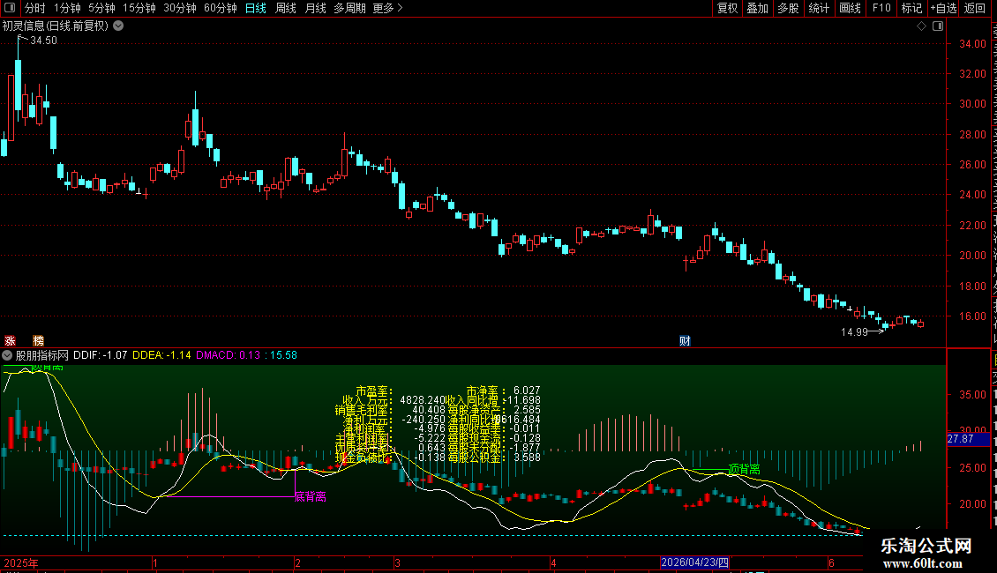Activate the 画线 drawing tool

click(851, 8)
